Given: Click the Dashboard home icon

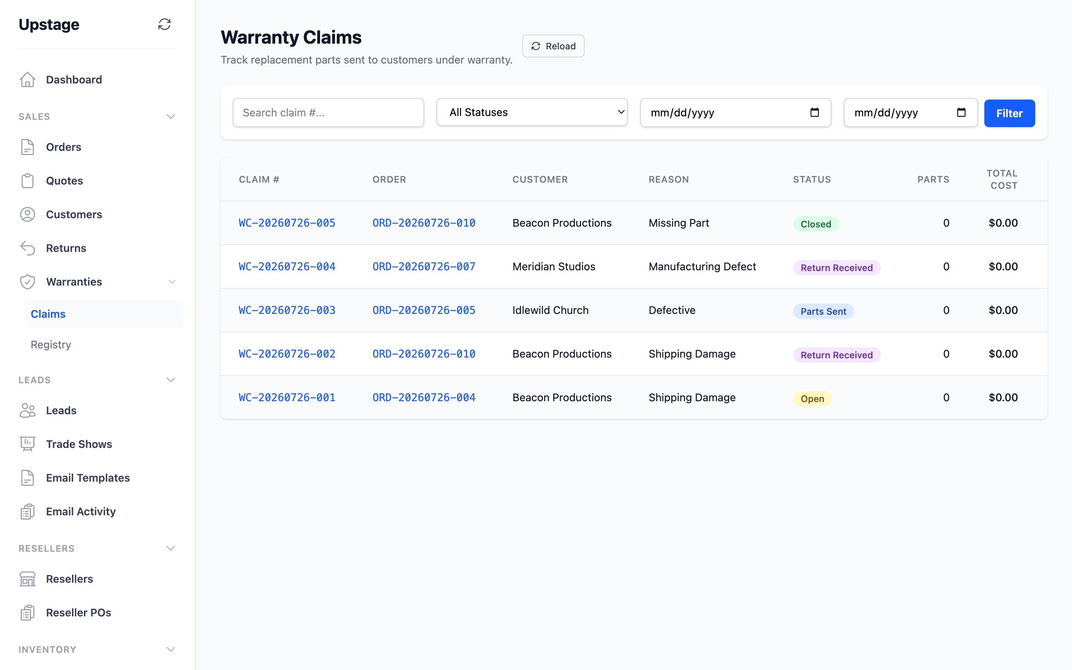Looking at the screenshot, I should pyautogui.click(x=28, y=80).
